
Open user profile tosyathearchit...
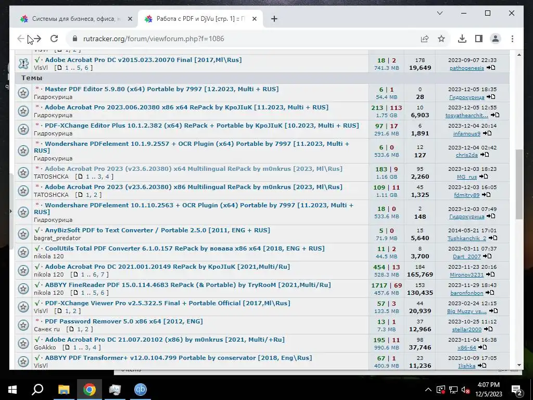coord(467,115)
